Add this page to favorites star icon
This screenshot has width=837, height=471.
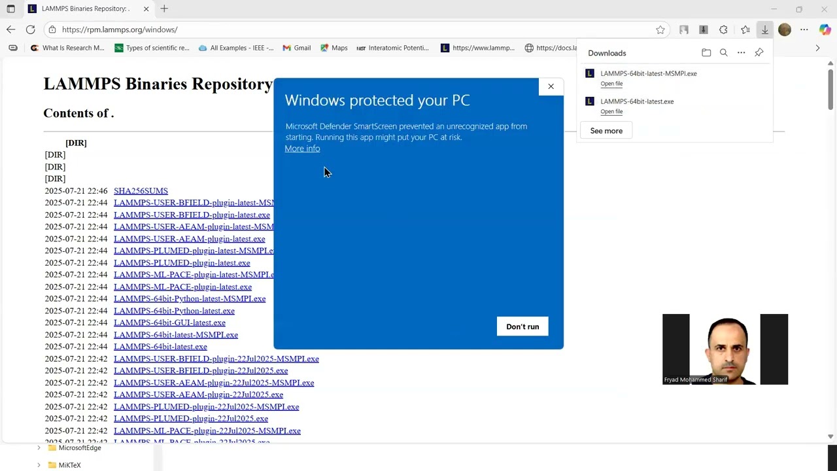[x=660, y=29]
